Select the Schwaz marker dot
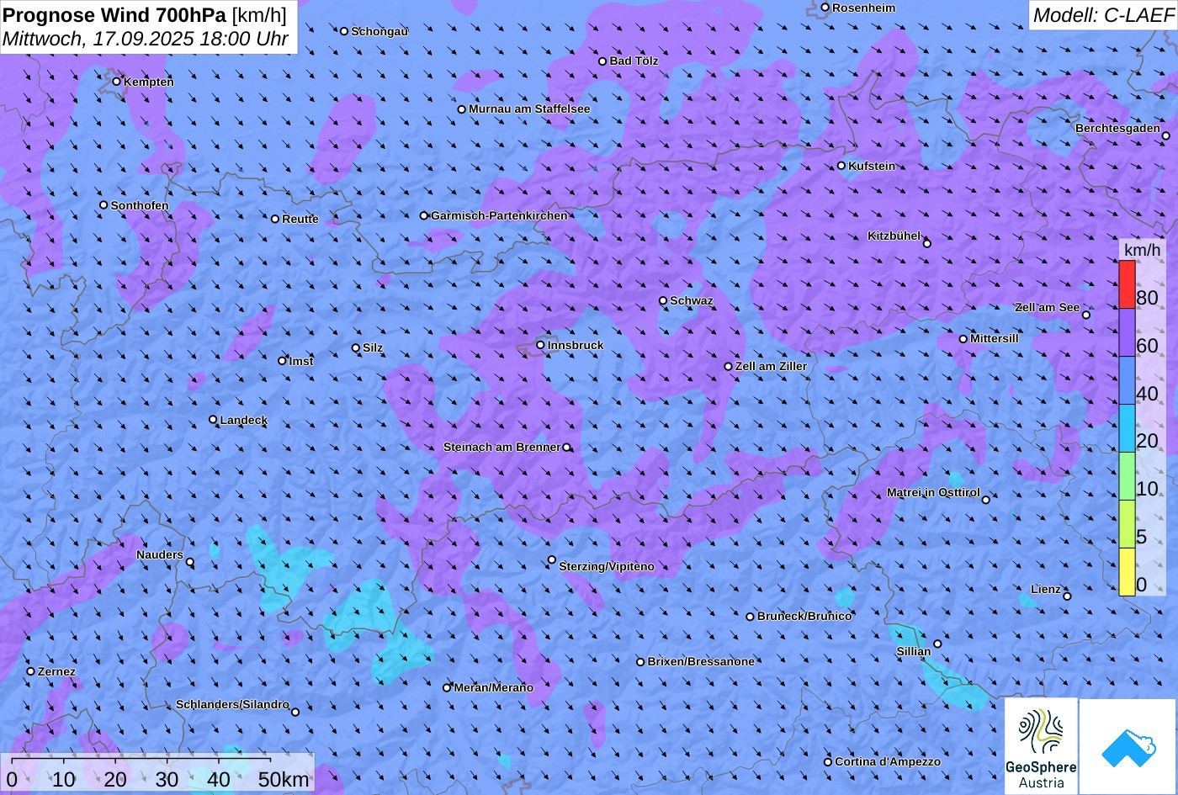 pos(663,300)
